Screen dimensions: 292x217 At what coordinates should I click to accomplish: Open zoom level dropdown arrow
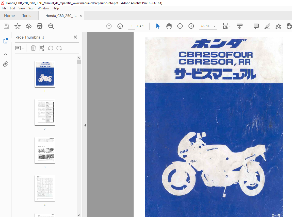214,26
